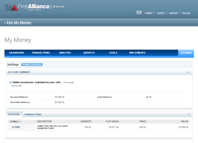Click the Exit My Money back arrow
The height and width of the screenshot is (143, 198).
pos(5,23)
